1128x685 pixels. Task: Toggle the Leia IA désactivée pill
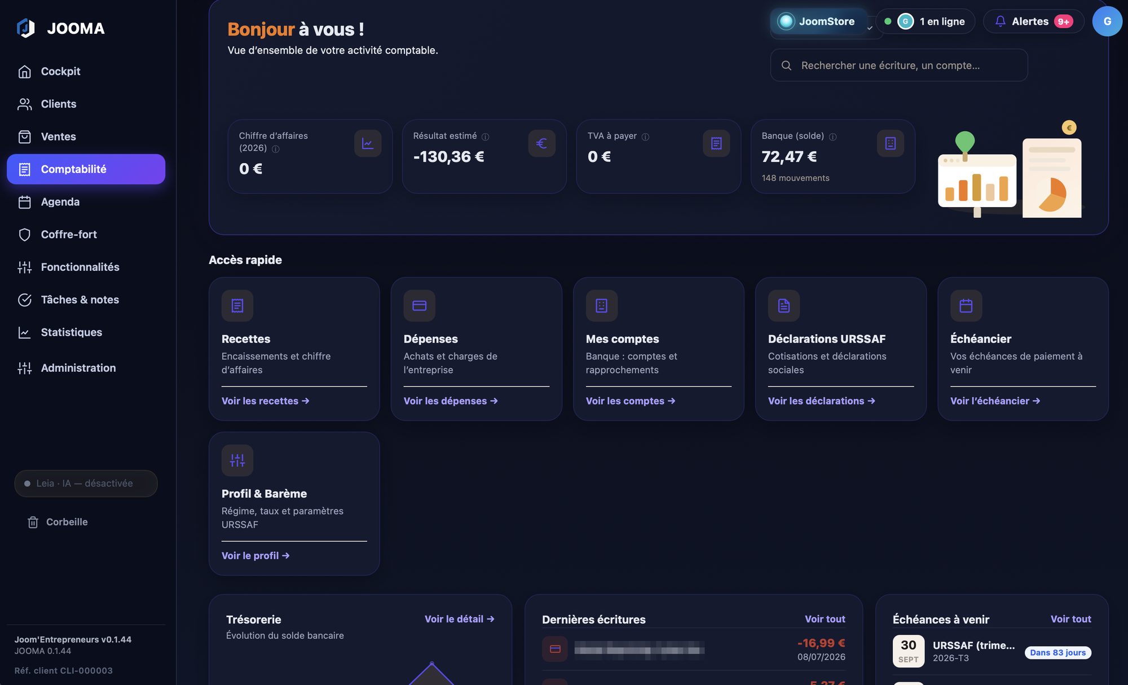point(86,484)
